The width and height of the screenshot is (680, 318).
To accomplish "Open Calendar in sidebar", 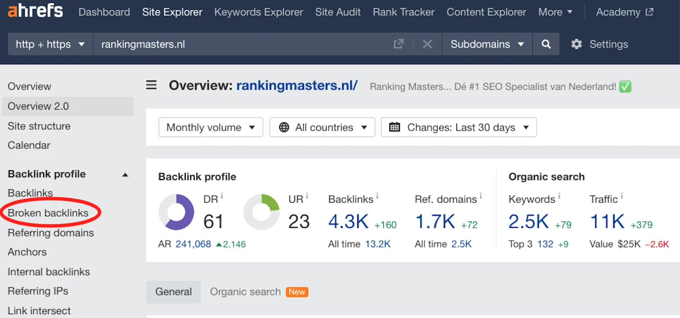I will pos(29,145).
